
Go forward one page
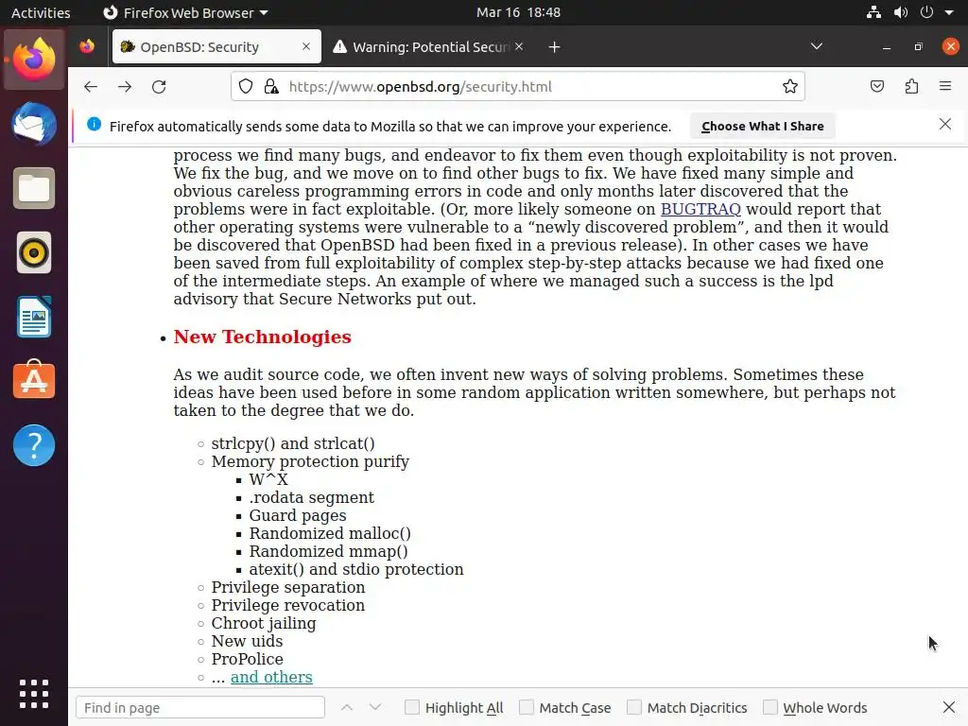pyautogui.click(x=125, y=87)
